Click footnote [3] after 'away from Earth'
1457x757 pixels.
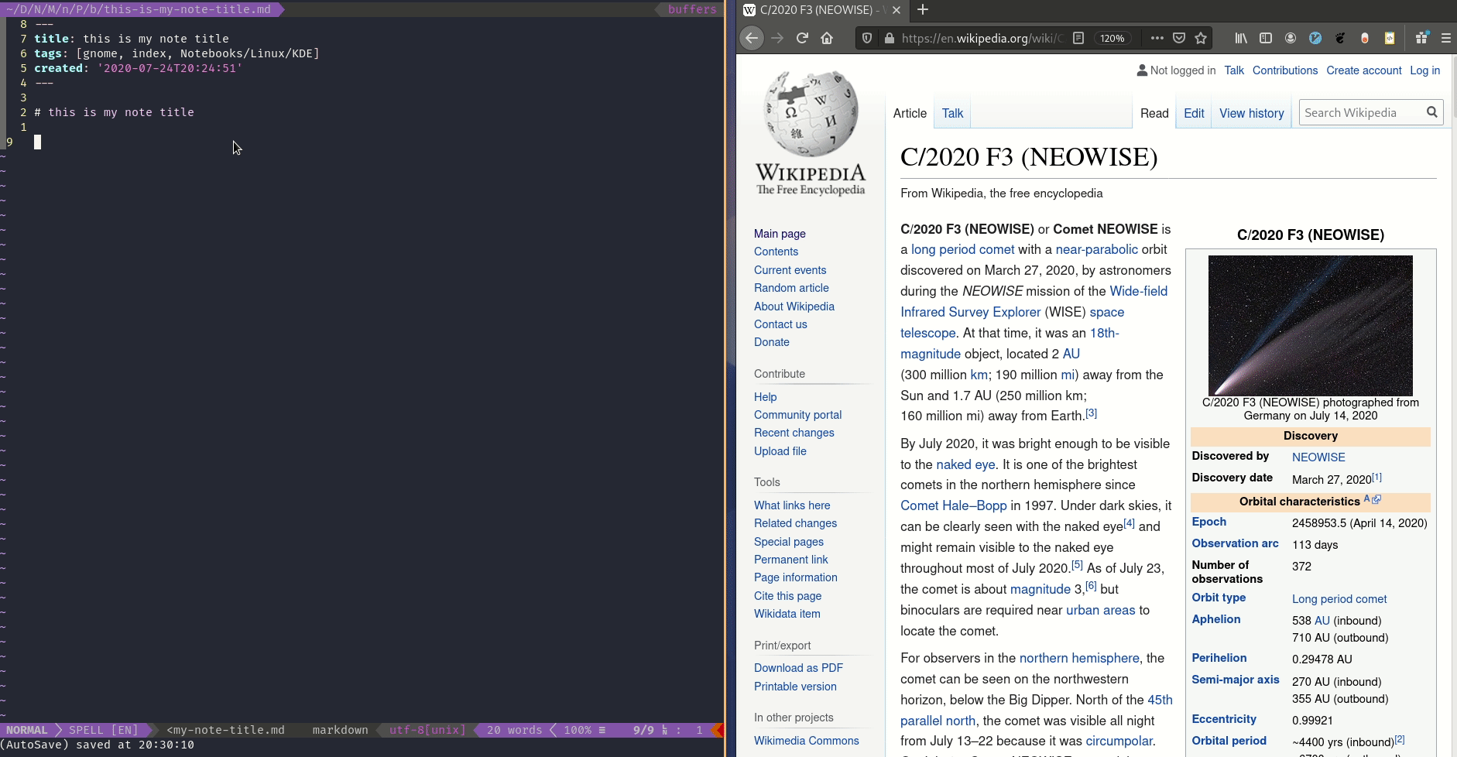[x=1091, y=413]
